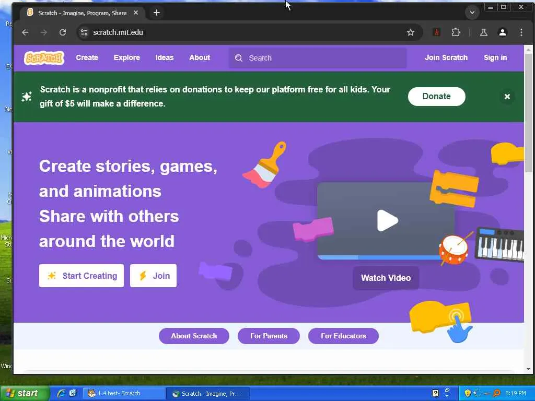
Task: Open About Scratch pill link
Action: coord(194,336)
